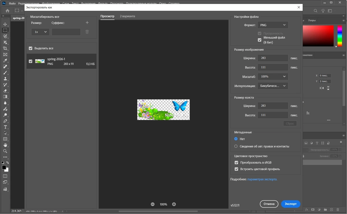Select the Clone Stamp tool
347x214 pixels.
(5, 79)
